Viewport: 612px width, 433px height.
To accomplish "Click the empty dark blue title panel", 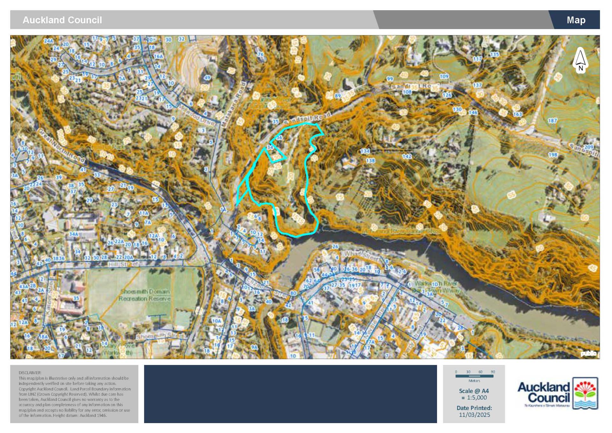I will [290, 394].
